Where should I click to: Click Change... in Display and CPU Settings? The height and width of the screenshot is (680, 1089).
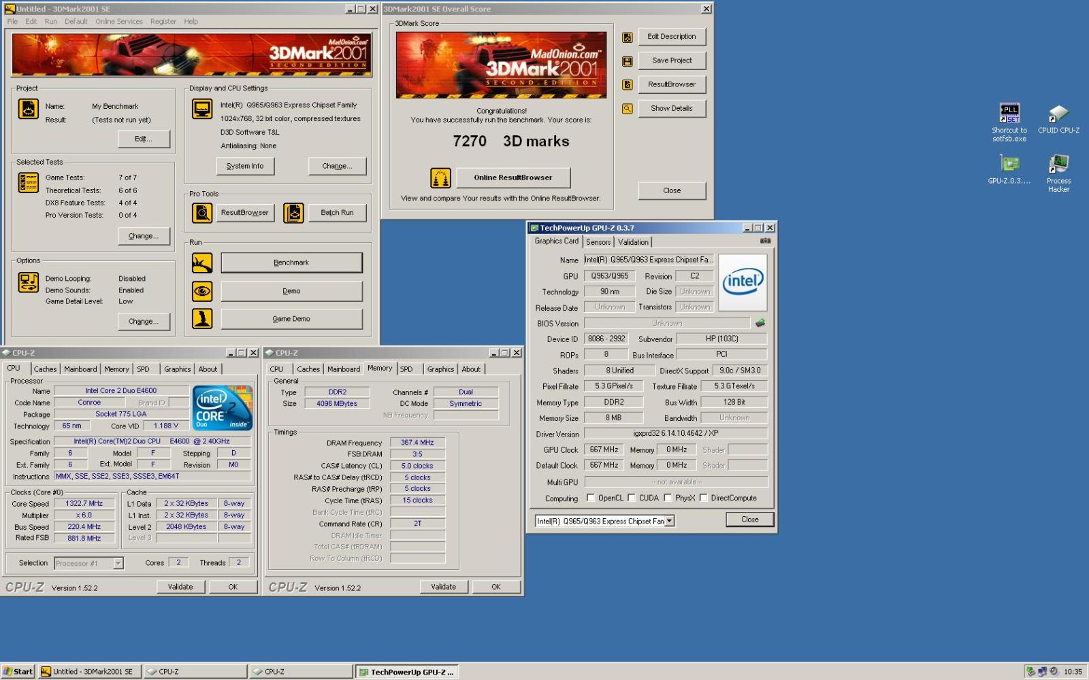tap(337, 166)
